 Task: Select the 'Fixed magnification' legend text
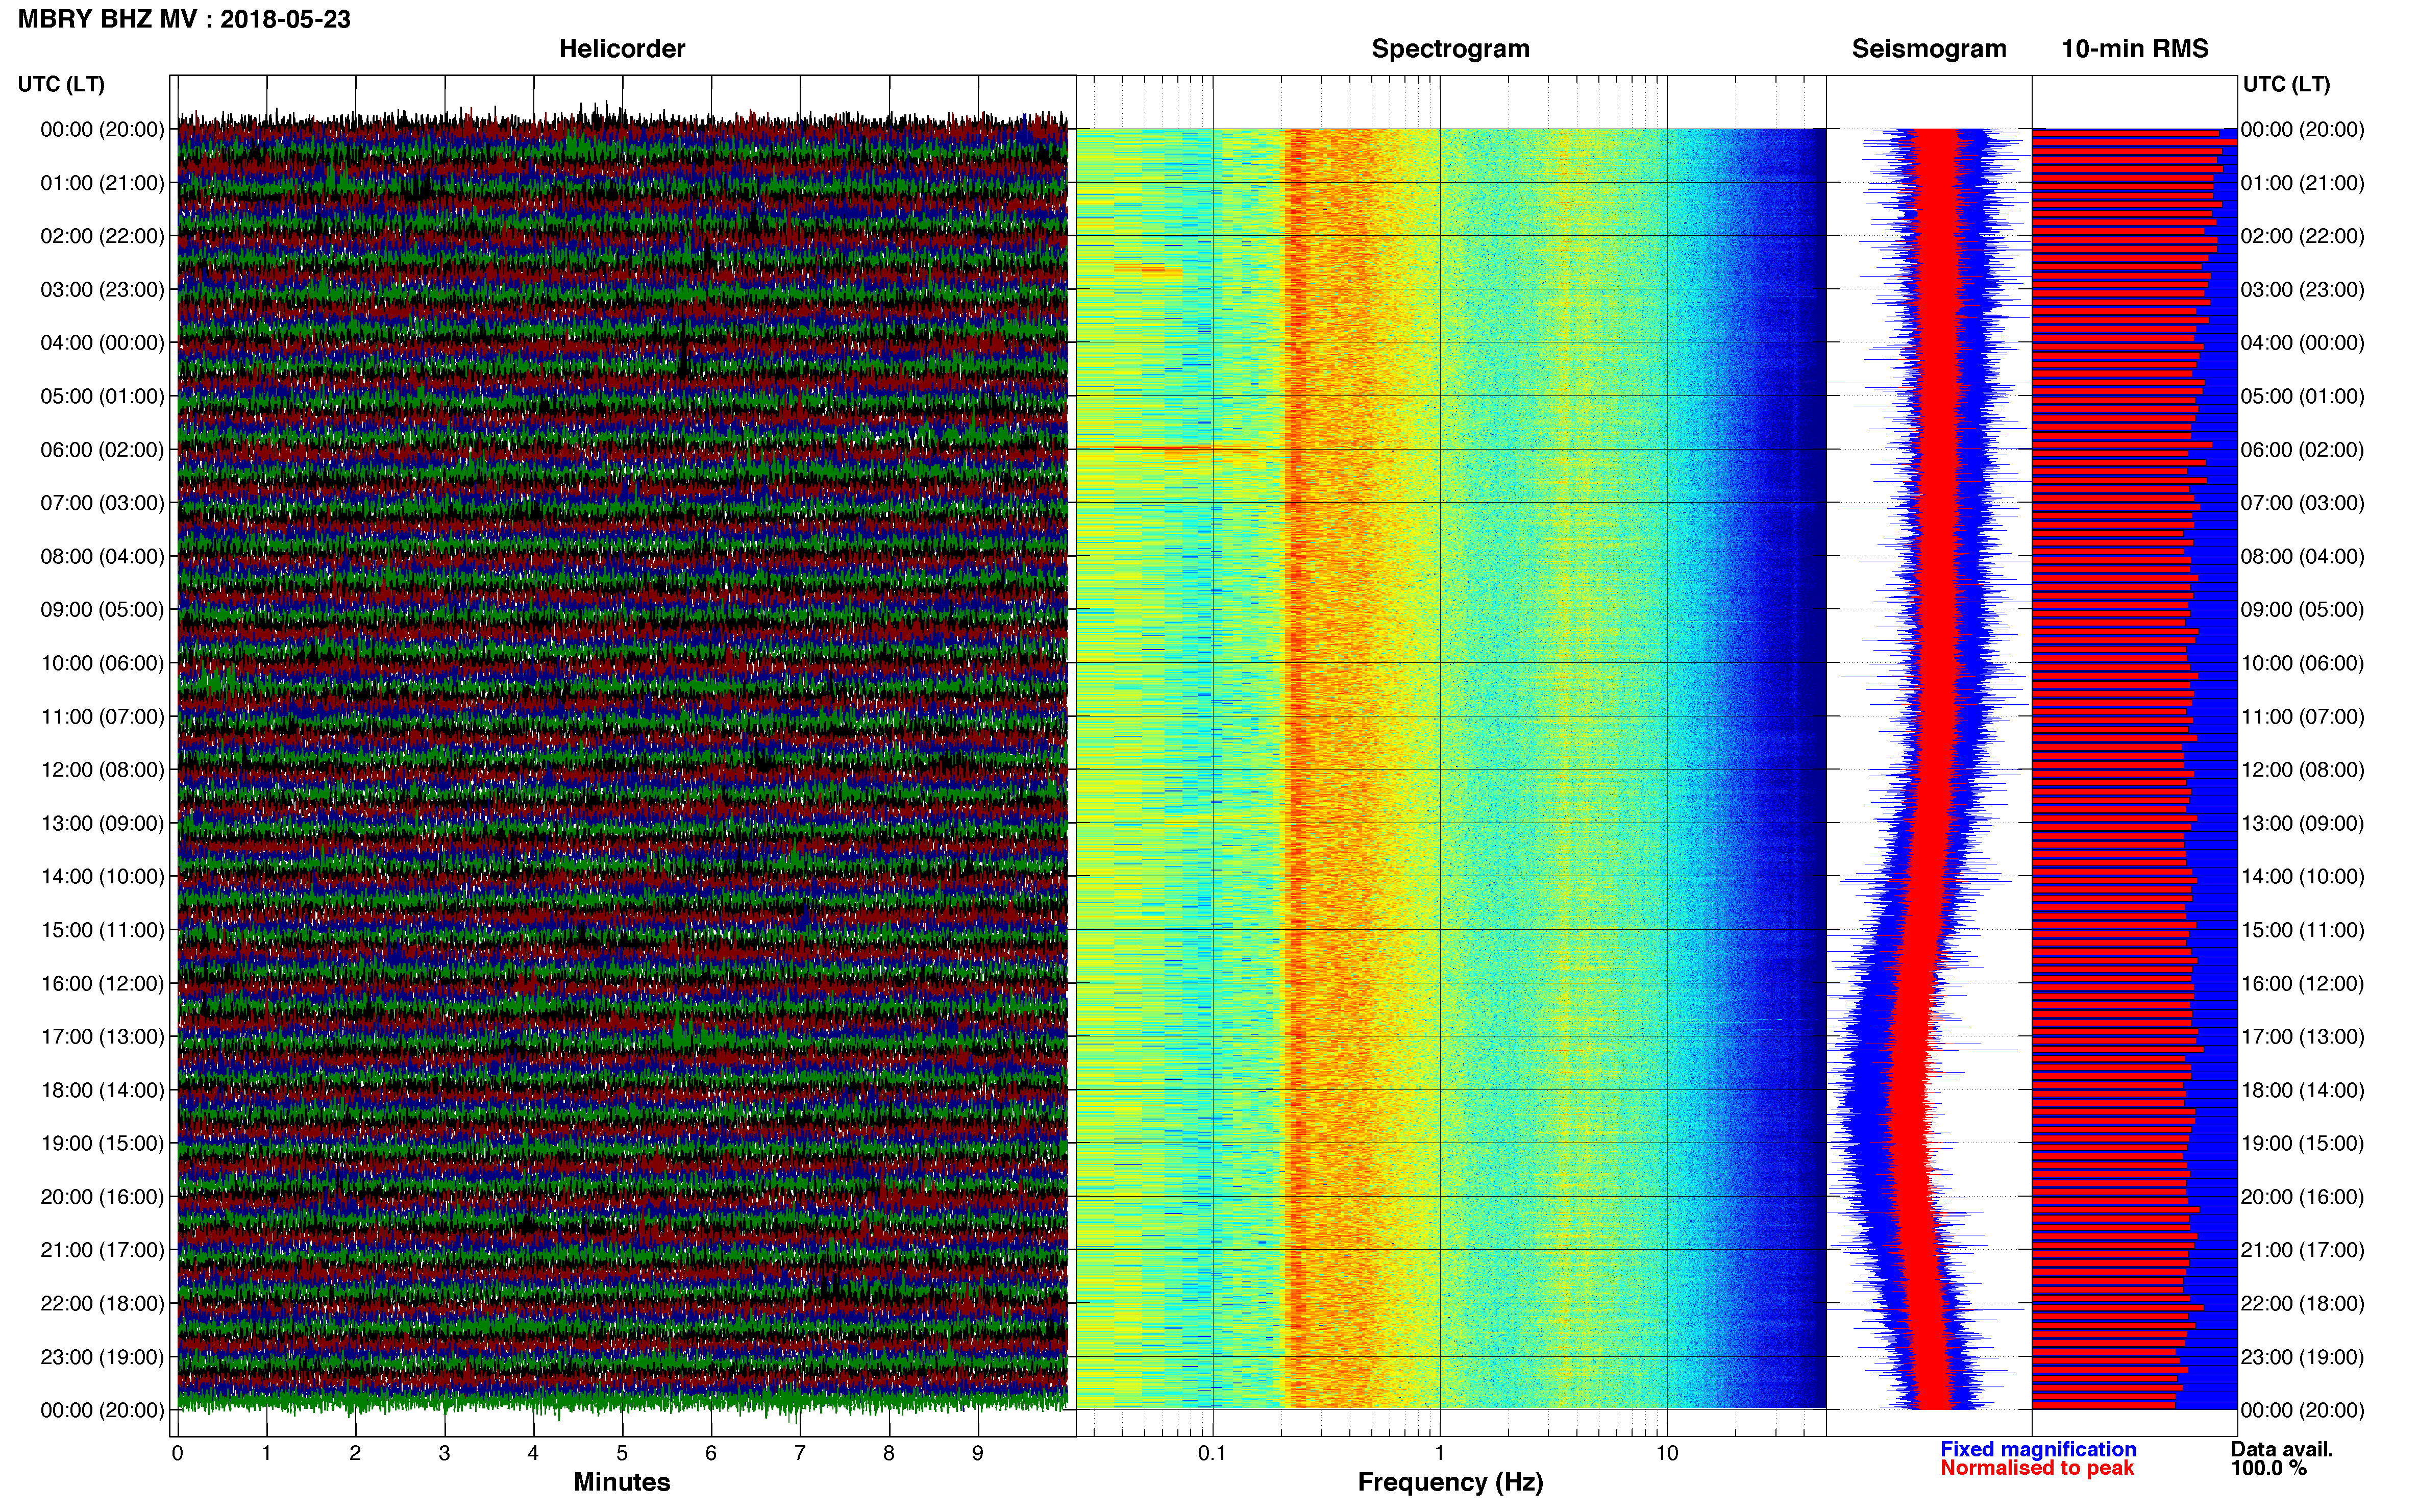tap(2038, 1449)
